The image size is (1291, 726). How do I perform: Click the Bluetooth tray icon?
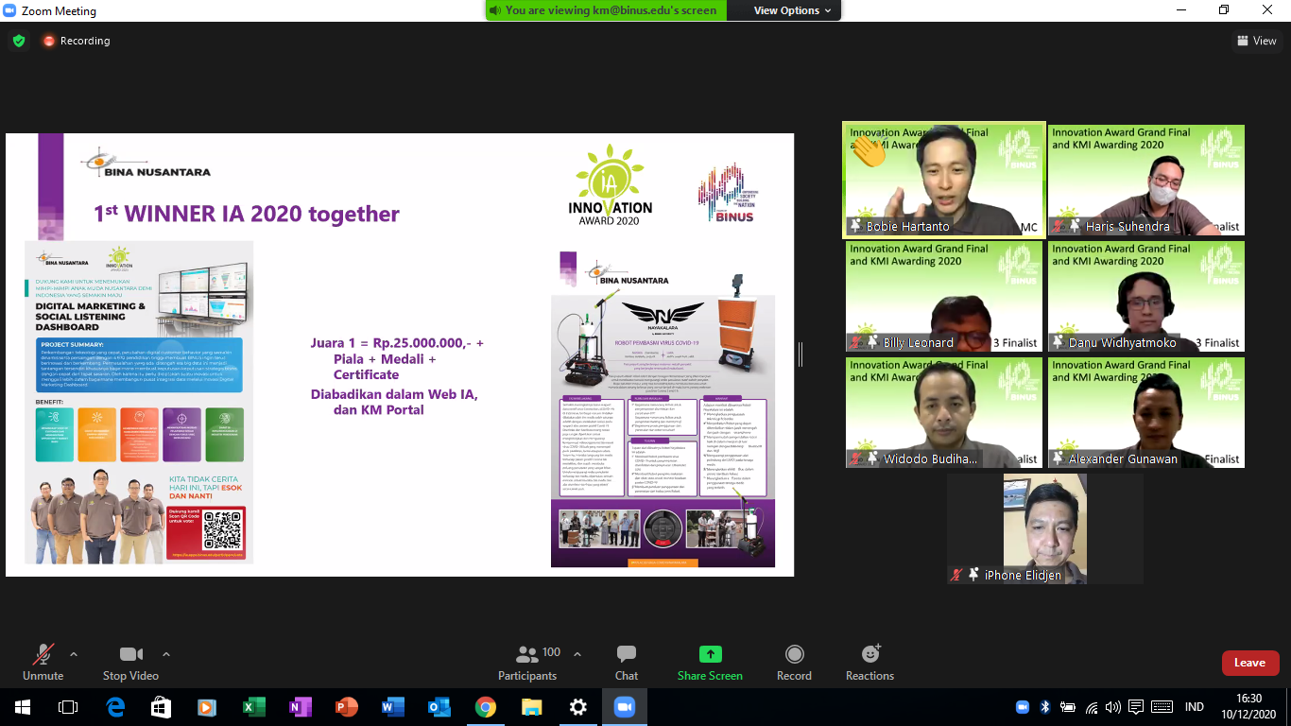pyautogui.click(x=1045, y=707)
